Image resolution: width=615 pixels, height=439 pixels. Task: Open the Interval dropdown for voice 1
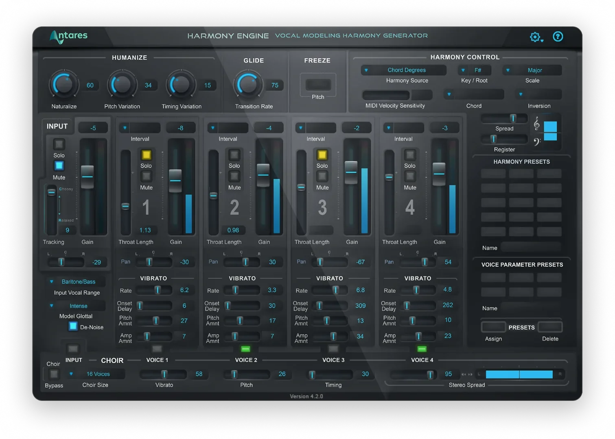coord(140,128)
